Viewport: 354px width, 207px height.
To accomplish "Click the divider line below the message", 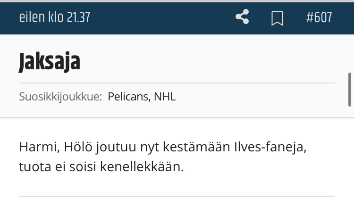I will pyautogui.click(x=177, y=196).
